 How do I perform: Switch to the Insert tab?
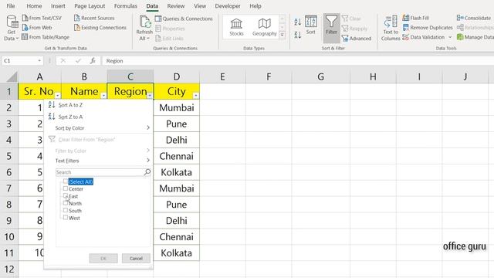(58, 6)
